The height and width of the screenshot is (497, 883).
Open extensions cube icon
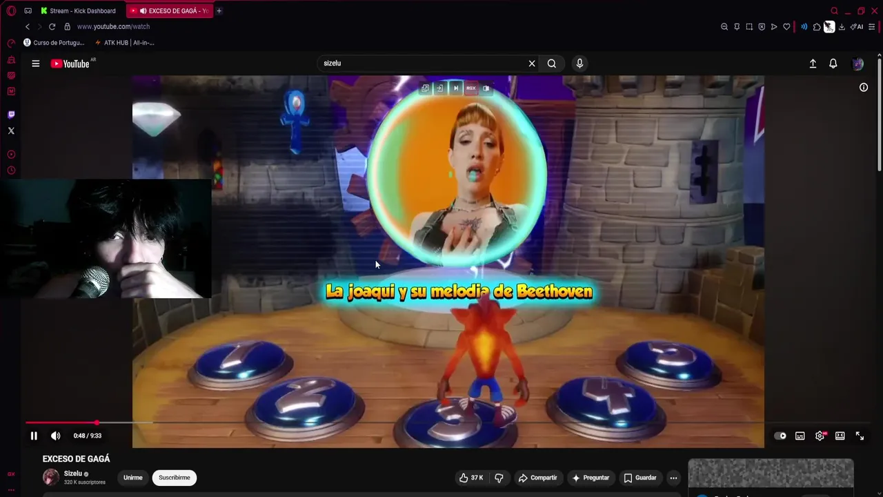click(817, 27)
